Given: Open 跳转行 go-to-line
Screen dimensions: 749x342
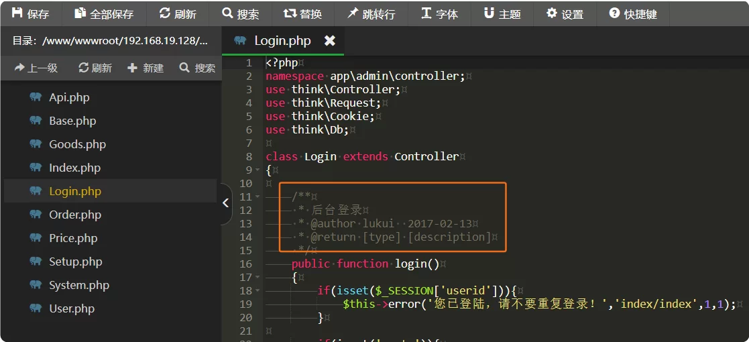Looking at the screenshot, I should click(371, 14).
